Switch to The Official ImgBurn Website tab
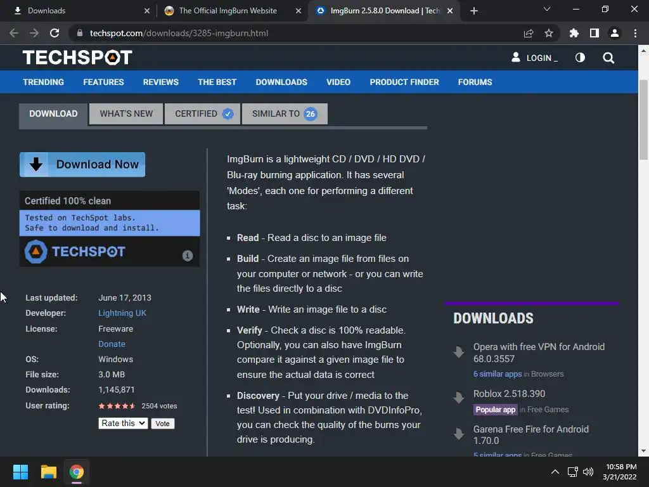This screenshot has height=487, width=649. point(228,11)
